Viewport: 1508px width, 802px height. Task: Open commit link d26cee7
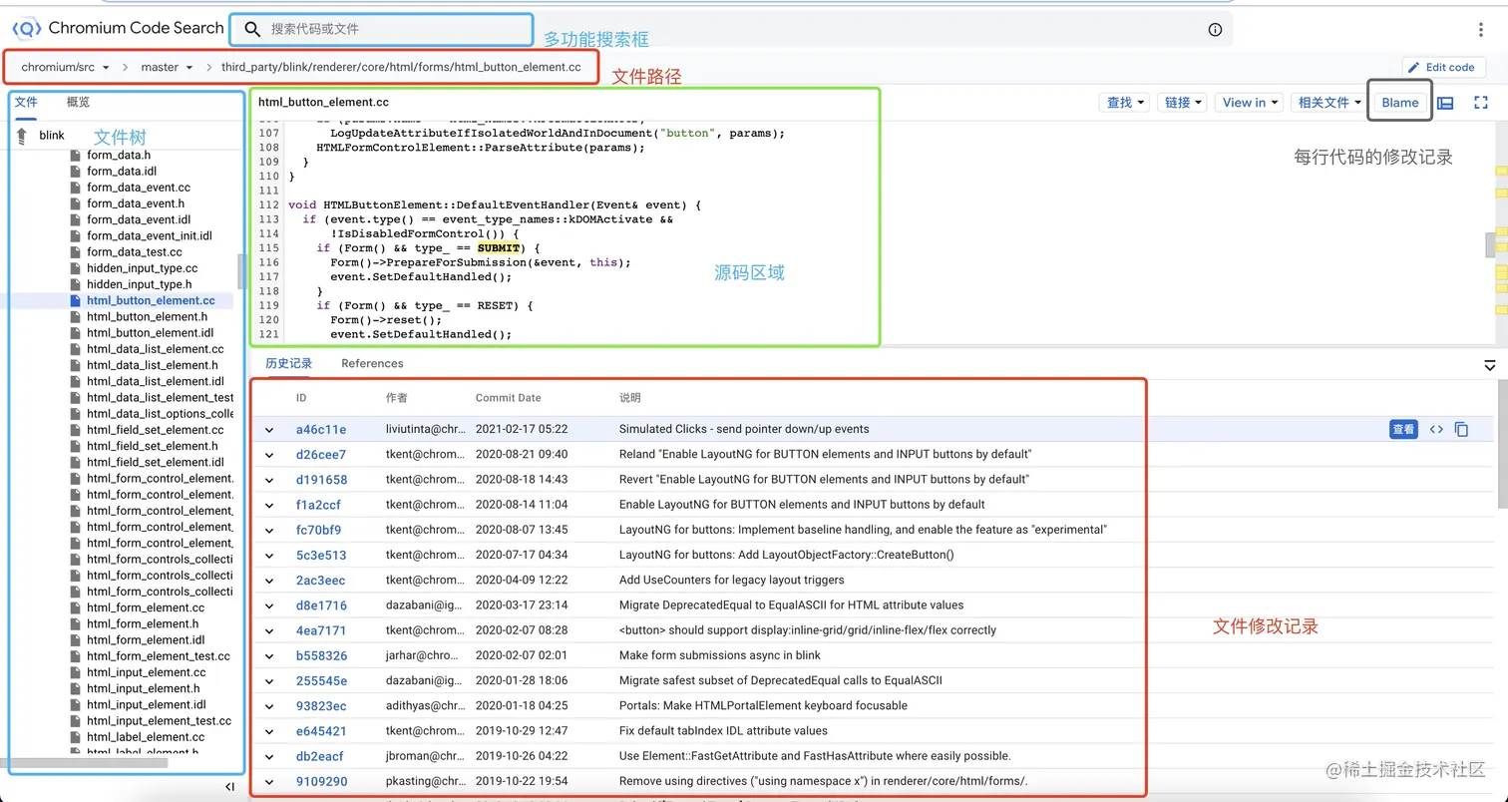tap(322, 455)
